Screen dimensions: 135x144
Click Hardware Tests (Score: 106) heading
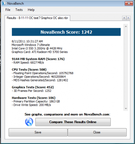[x=34, y=98]
